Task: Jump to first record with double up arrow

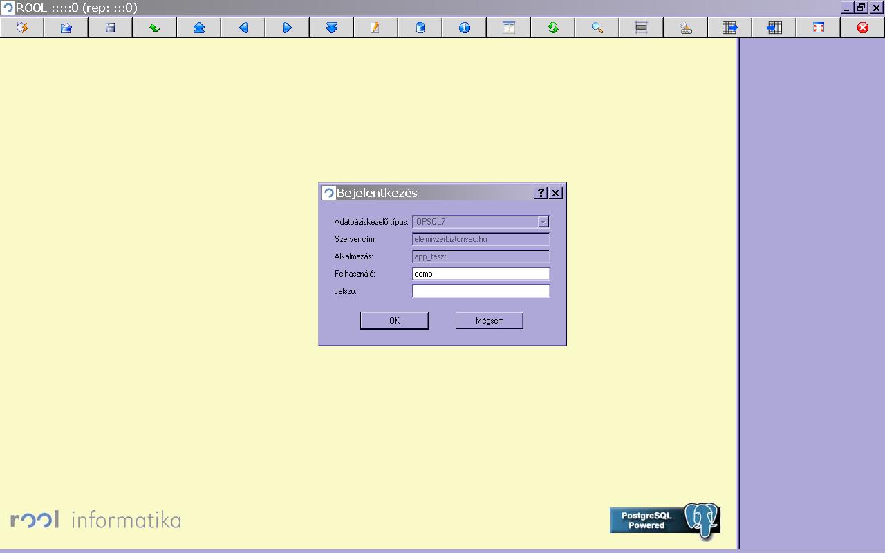Action: coord(199,28)
